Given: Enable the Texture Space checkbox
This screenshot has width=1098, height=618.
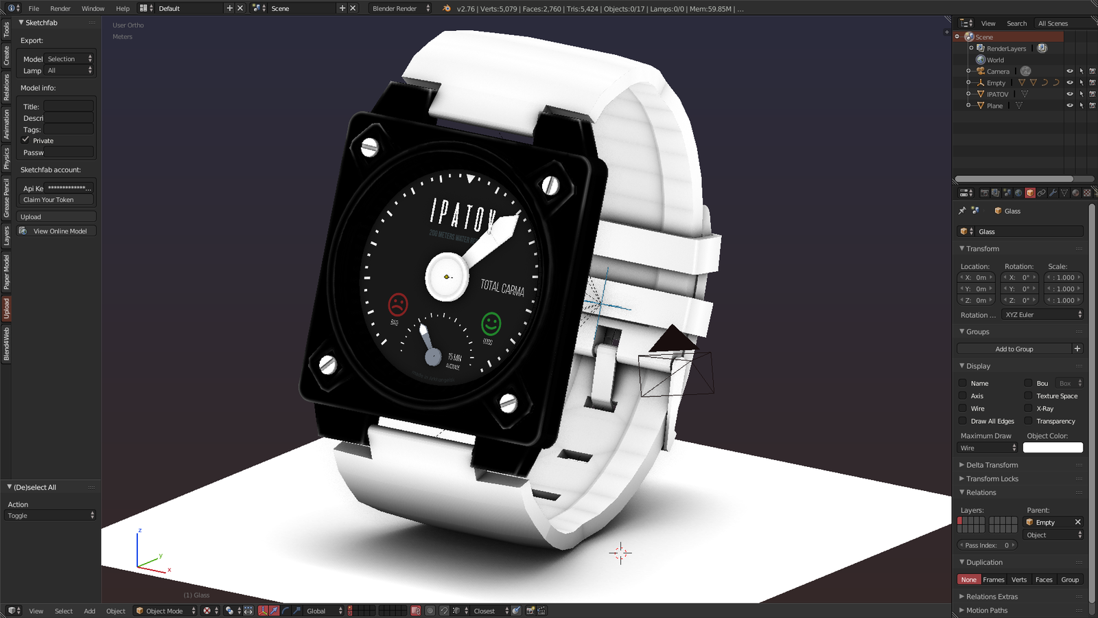Looking at the screenshot, I should pyautogui.click(x=1028, y=396).
